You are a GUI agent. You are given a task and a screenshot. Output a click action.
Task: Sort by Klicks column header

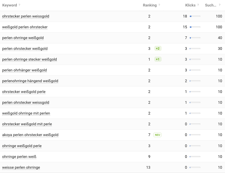coord(190,5)
